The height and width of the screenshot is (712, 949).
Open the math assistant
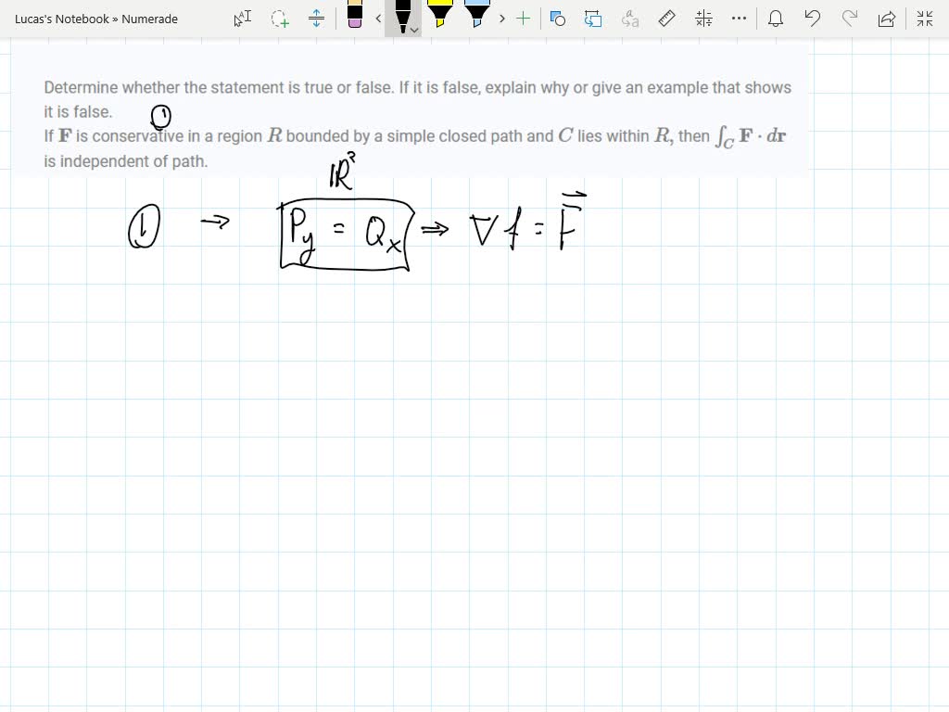pos(702,19)
